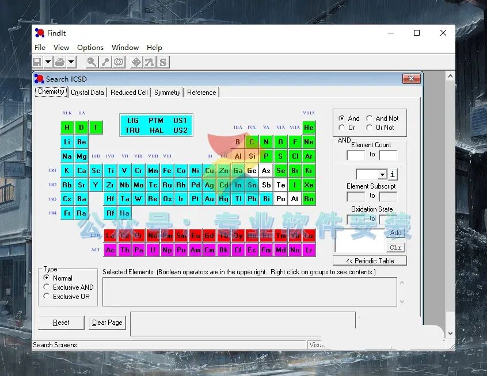The height and width of the screenshot is (376, 487).
Task: Click the main window scrollbar up arrow
Action: (450, 76)
